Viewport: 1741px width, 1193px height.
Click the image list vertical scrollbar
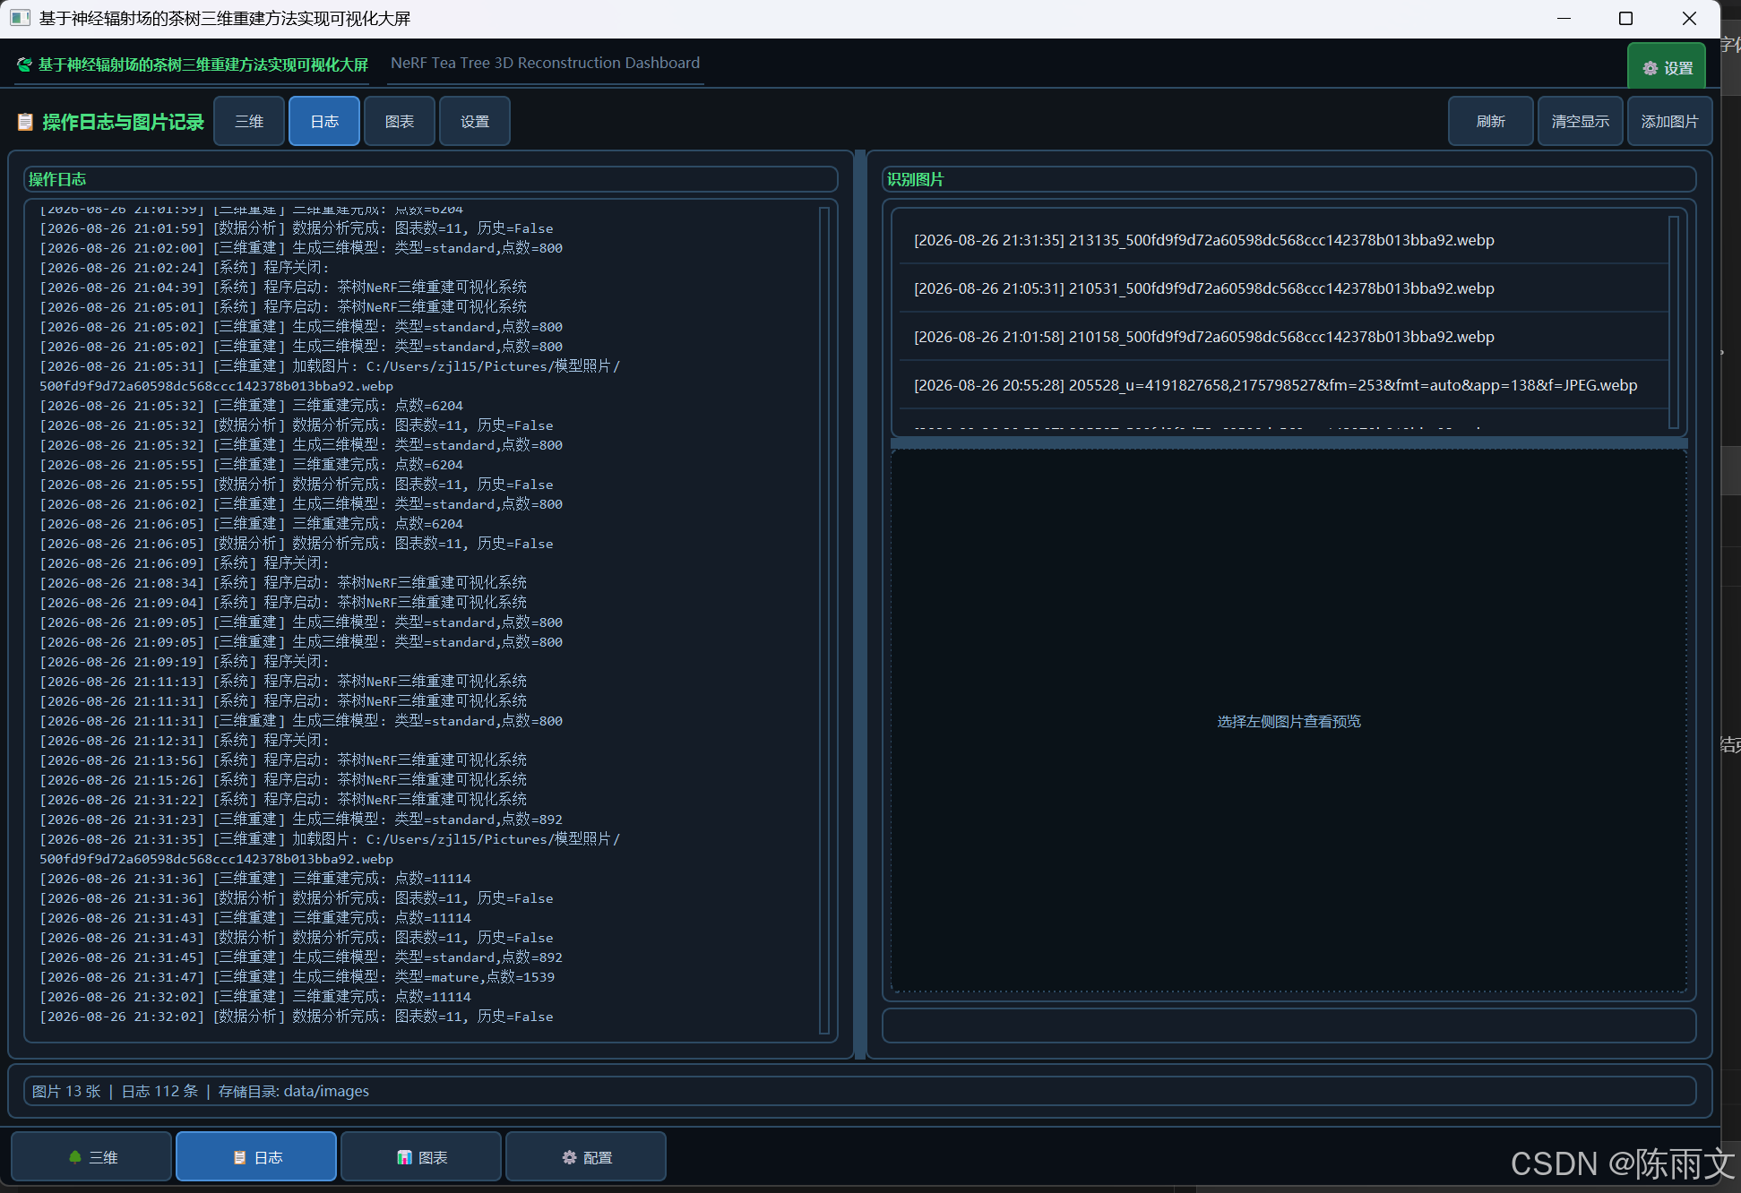(1673, 322)
